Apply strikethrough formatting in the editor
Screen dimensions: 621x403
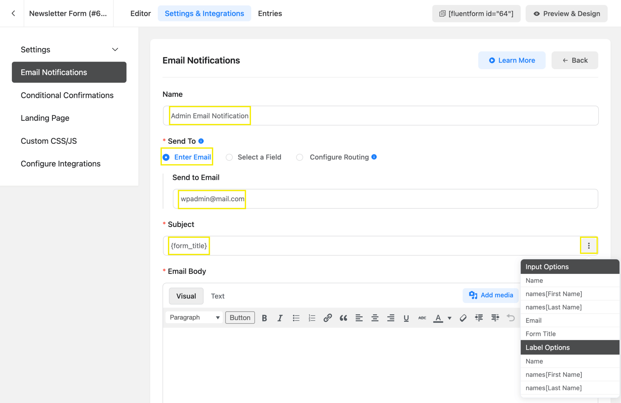click(422, 317)
